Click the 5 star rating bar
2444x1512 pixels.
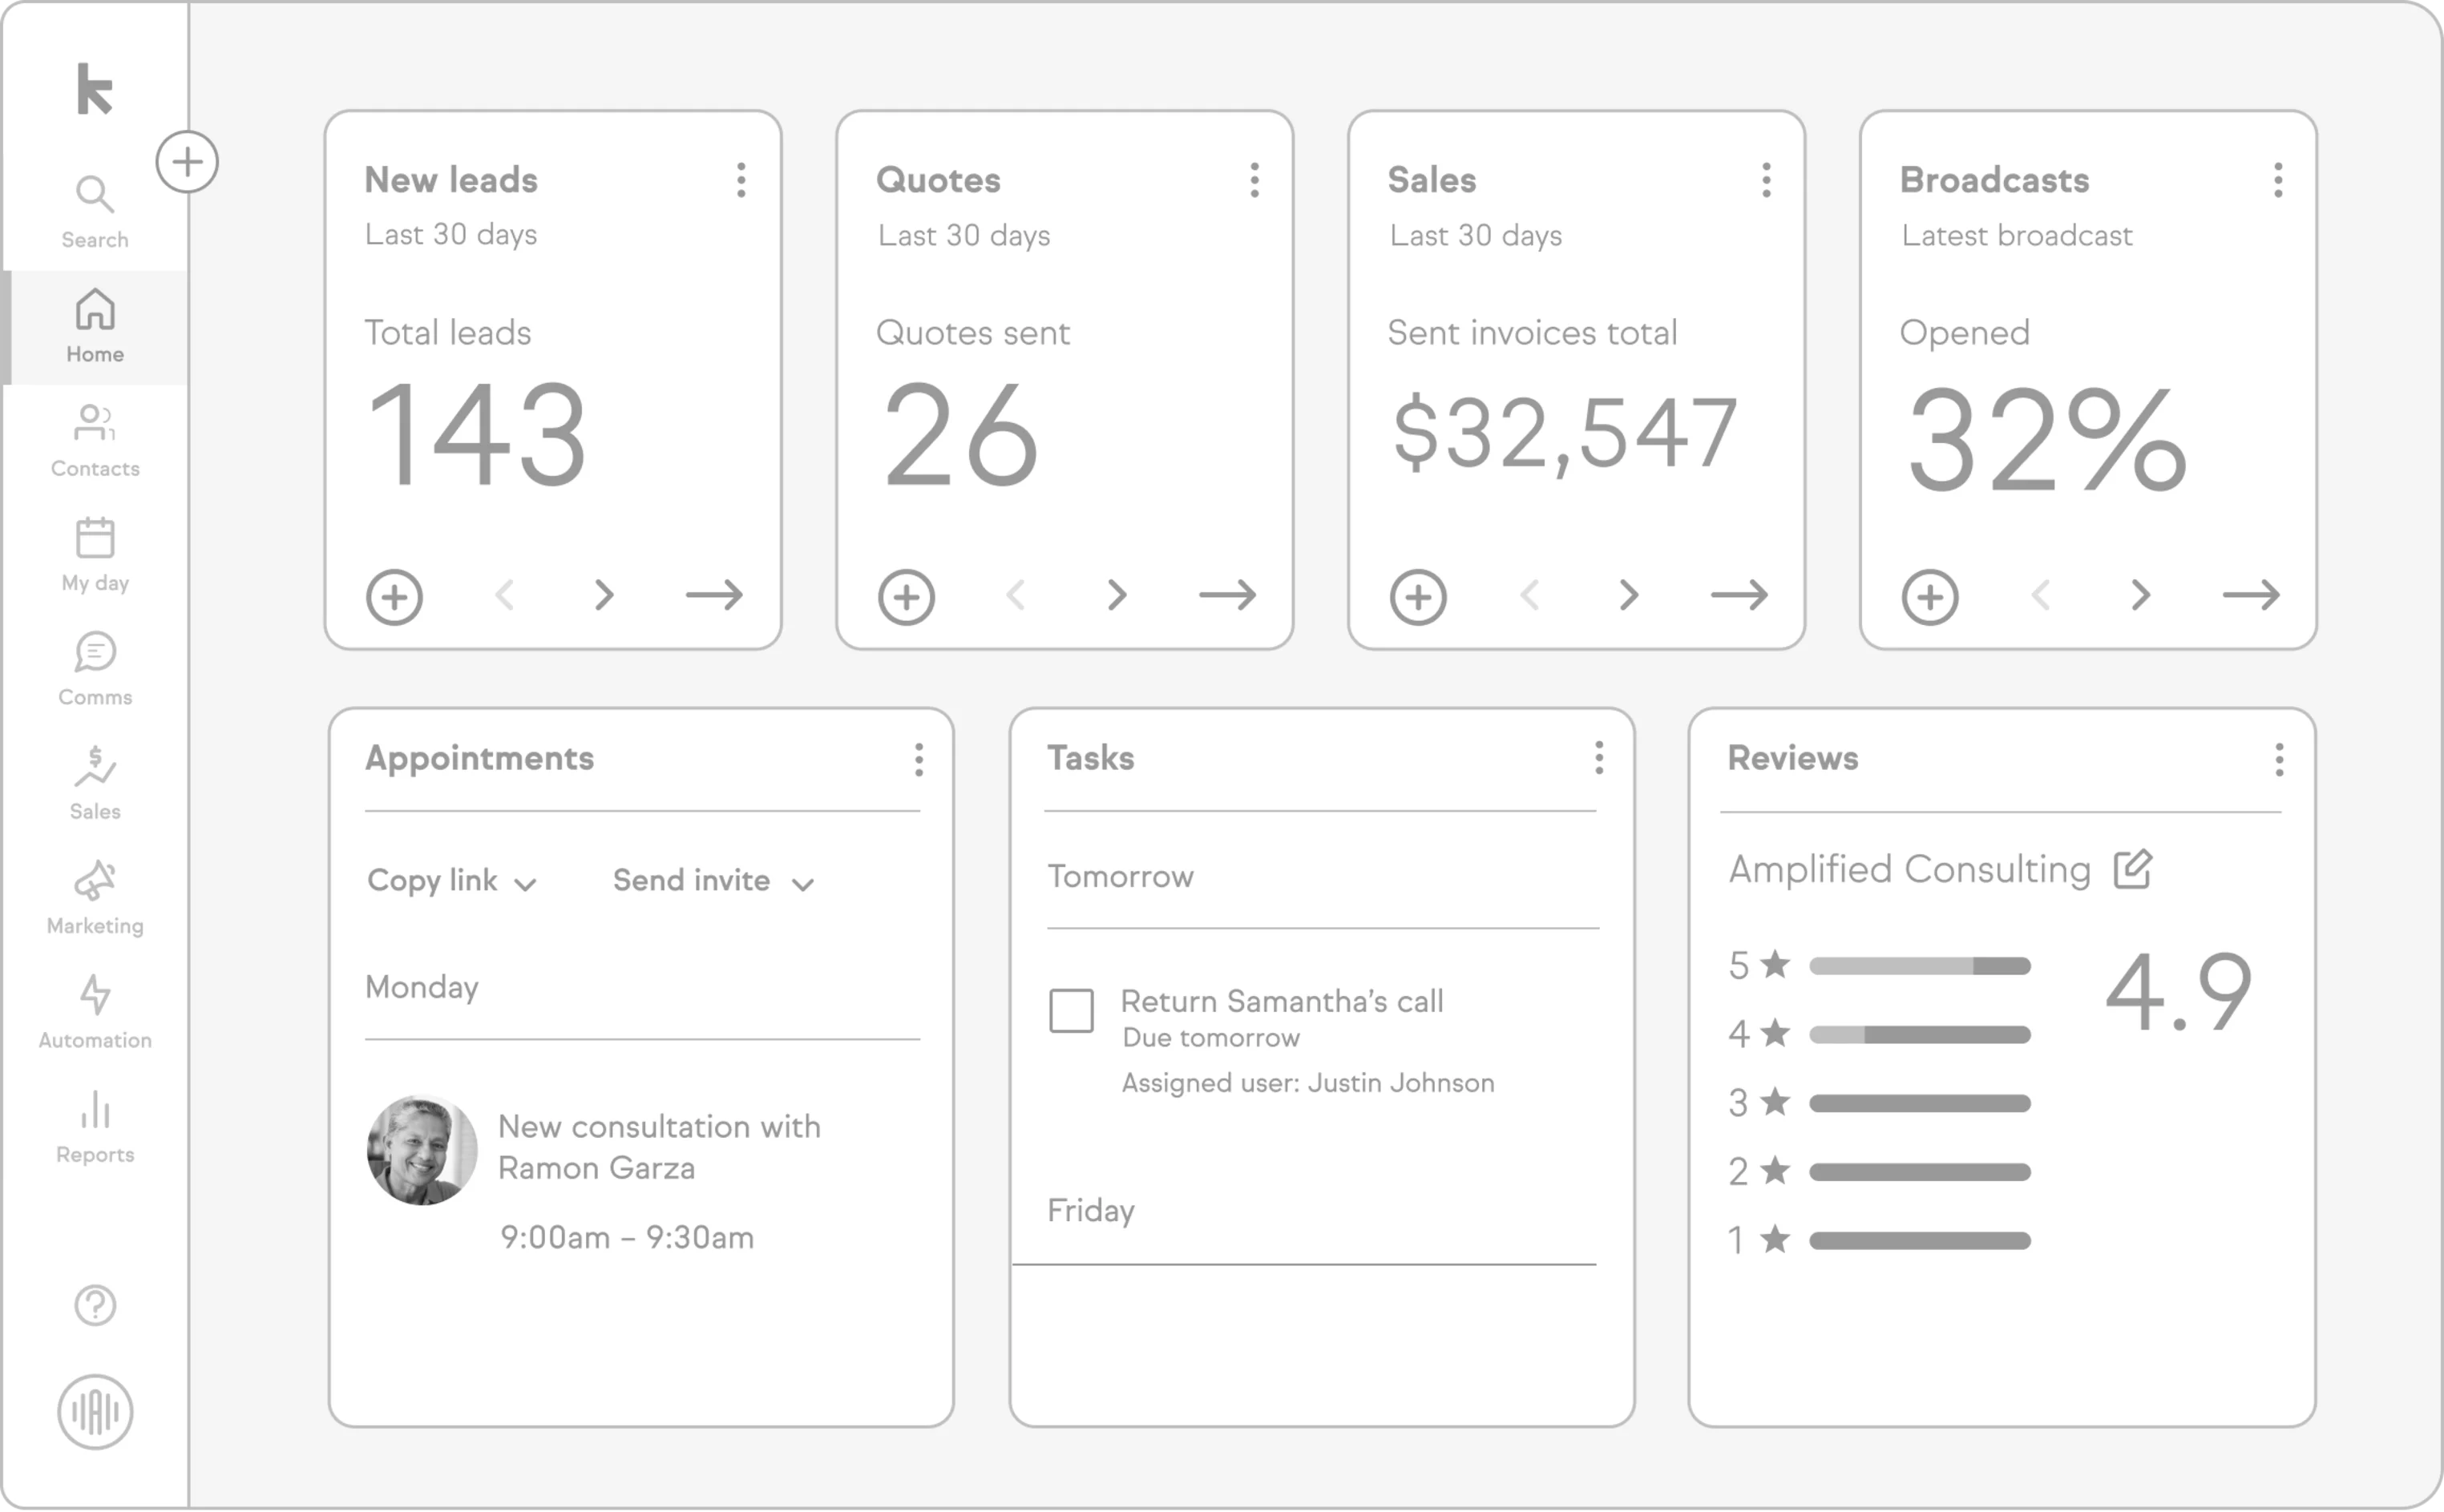pos(1919,966)
